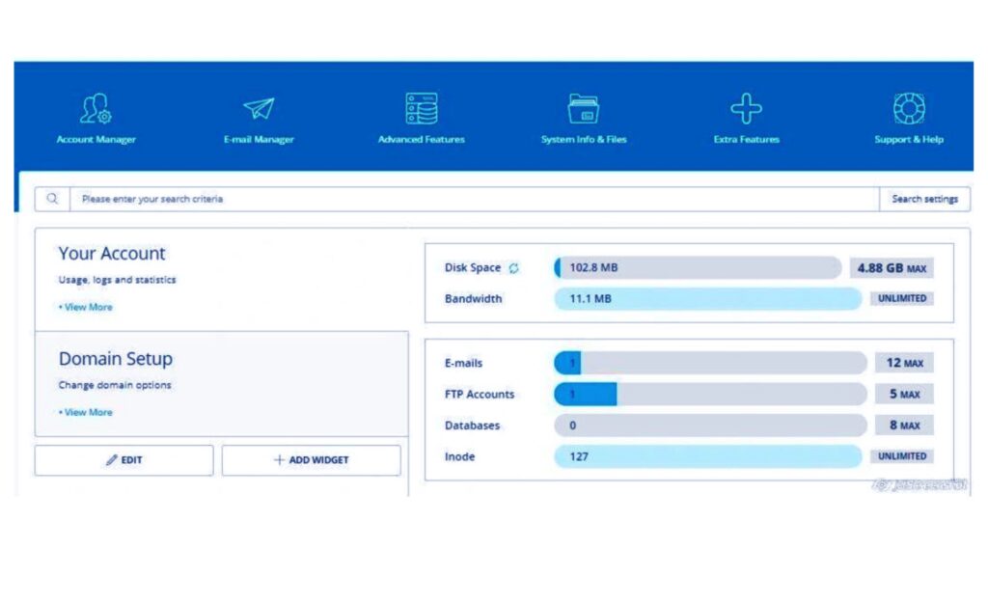Refresh the Disk Space usage
Screen dimensions: 988x604
[x=516, y=267]
